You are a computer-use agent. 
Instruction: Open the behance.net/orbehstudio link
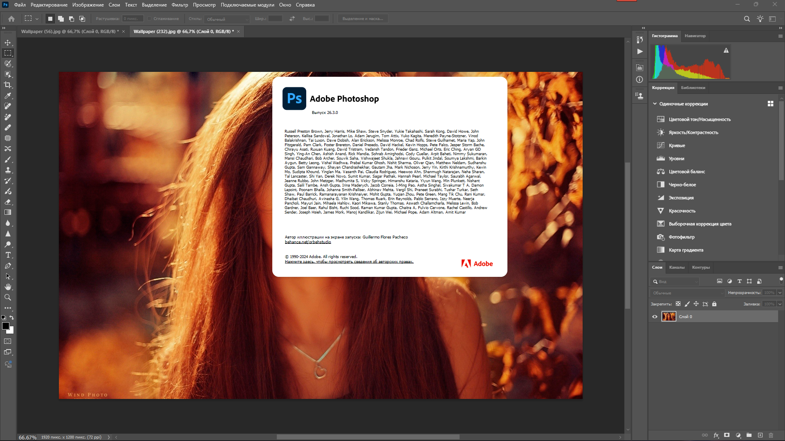pos(308,242)
